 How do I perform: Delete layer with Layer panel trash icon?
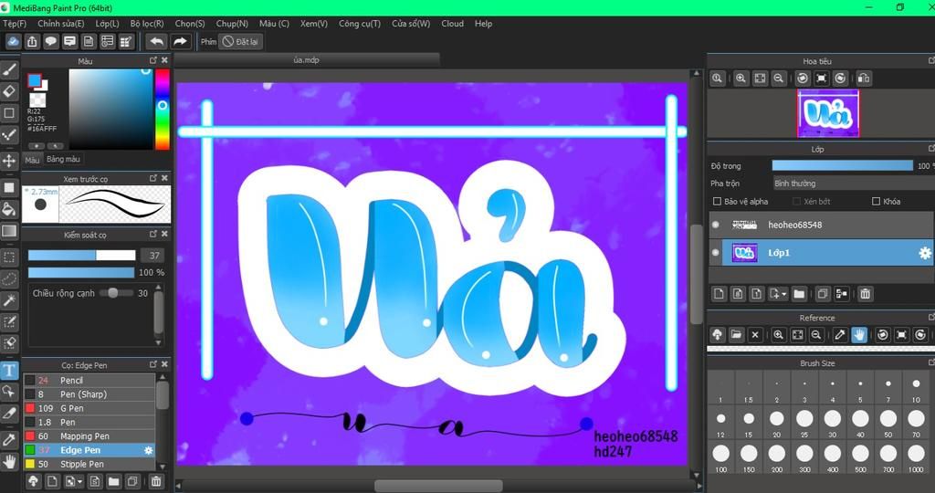click(866, 293)
